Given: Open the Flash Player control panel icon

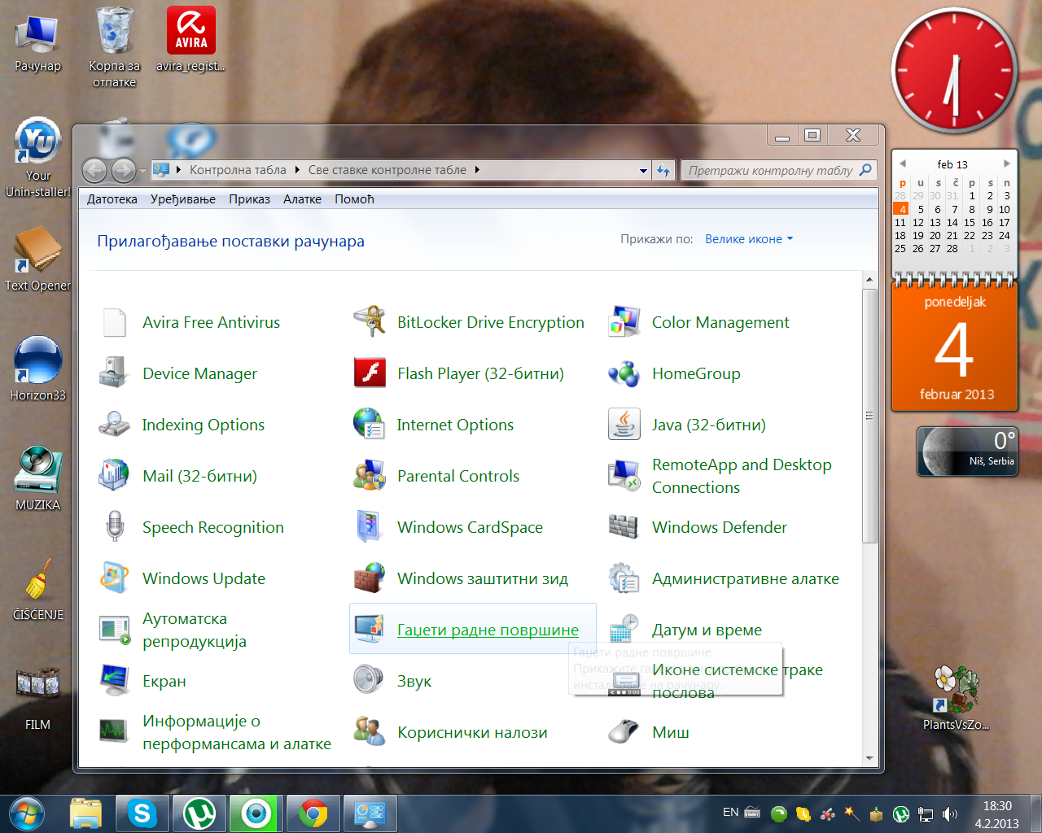Looking at the screenshot, I should pyautogui.click(x=370, y=373).
